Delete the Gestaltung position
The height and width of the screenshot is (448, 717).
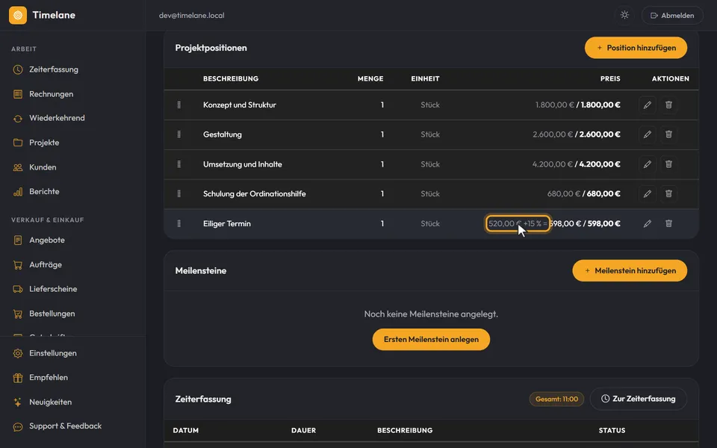pos(668,134)
